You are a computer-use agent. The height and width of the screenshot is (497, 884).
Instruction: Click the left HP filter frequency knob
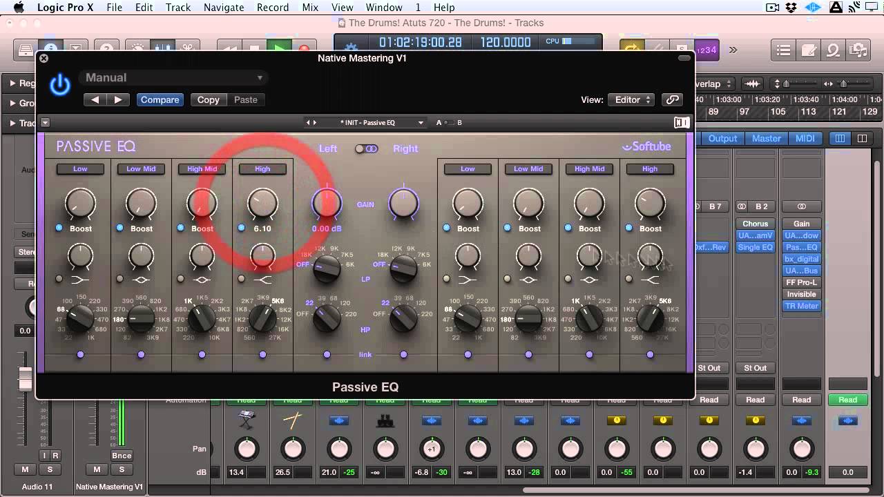(327, 318)
